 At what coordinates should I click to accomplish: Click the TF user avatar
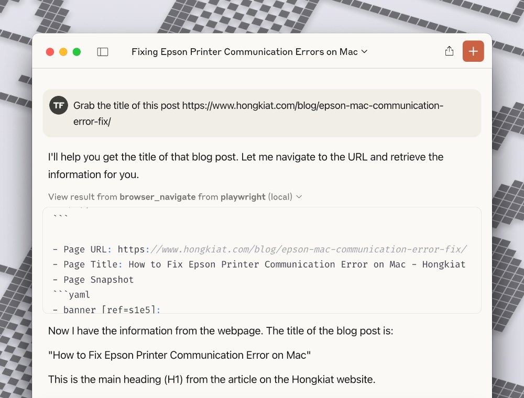[59, 105]
